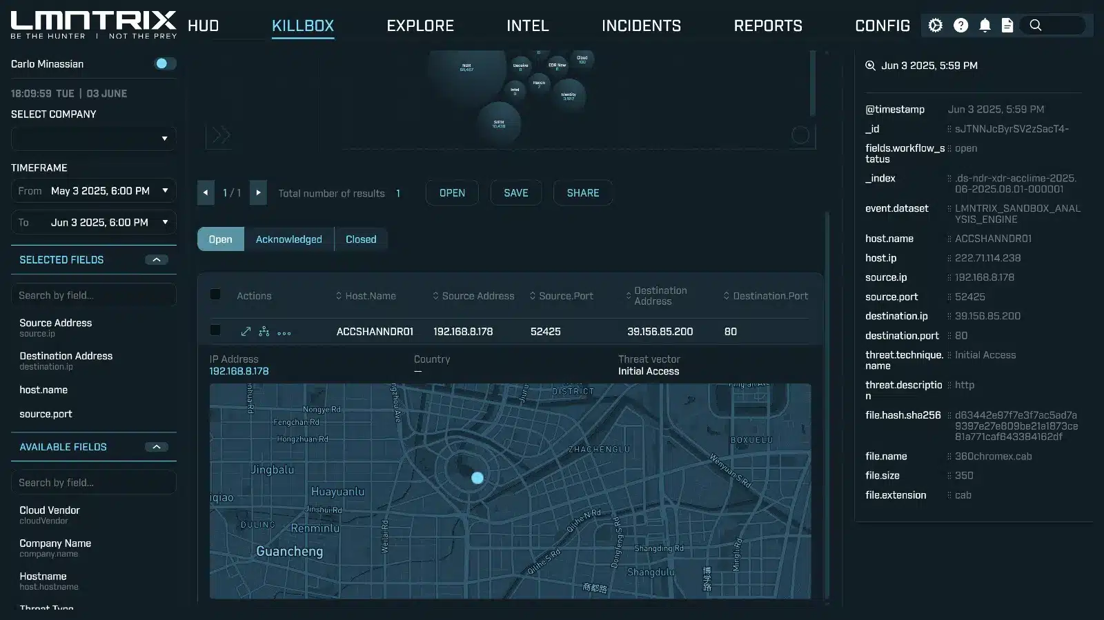The width and height of the screenshot is (1104, 620).
Task: Switch to the Closed tab
Action: [361, 239]
